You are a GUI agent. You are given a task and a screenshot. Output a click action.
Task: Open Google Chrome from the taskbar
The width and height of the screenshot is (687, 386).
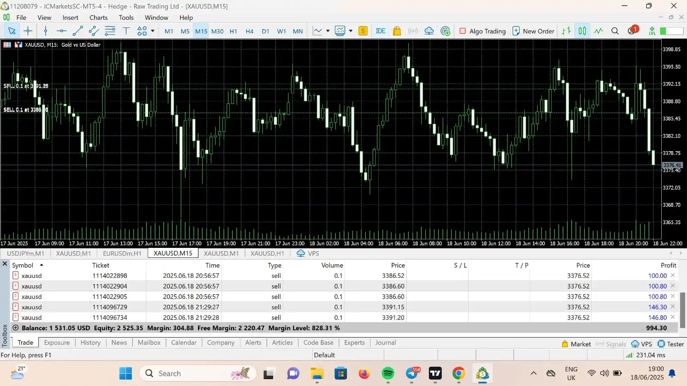[459, 374]
